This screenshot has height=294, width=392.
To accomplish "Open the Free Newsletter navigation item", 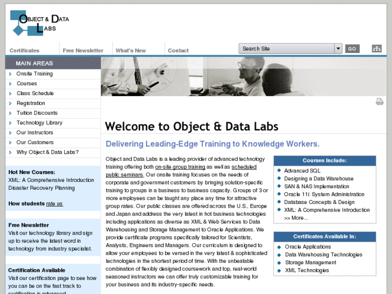I will tap(83, 51).
